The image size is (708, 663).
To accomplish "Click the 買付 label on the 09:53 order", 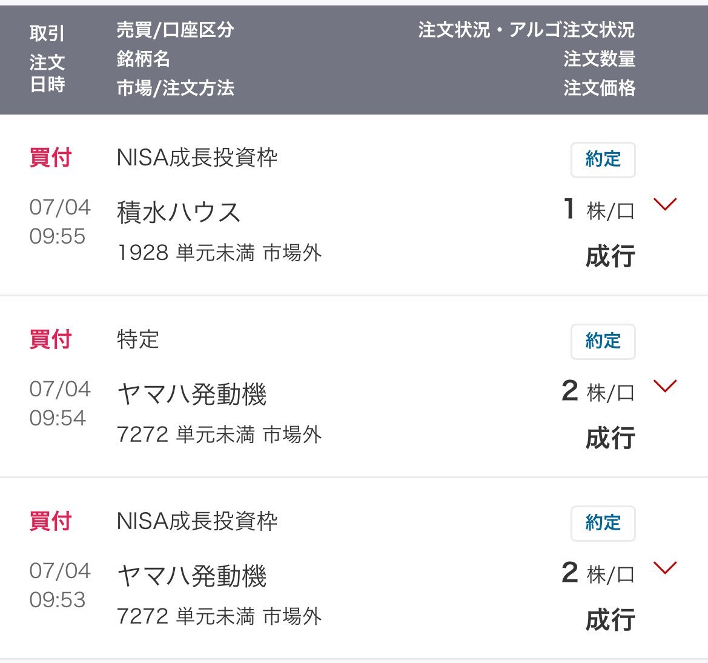I will pos(50,521).
